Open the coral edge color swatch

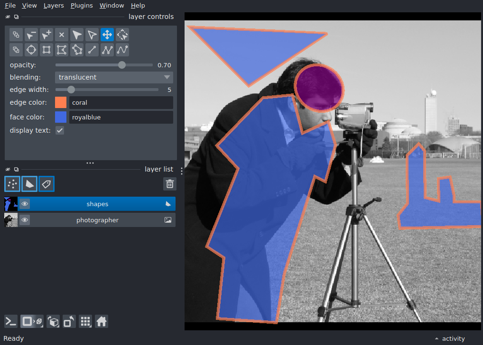click(x=61, y=102)
